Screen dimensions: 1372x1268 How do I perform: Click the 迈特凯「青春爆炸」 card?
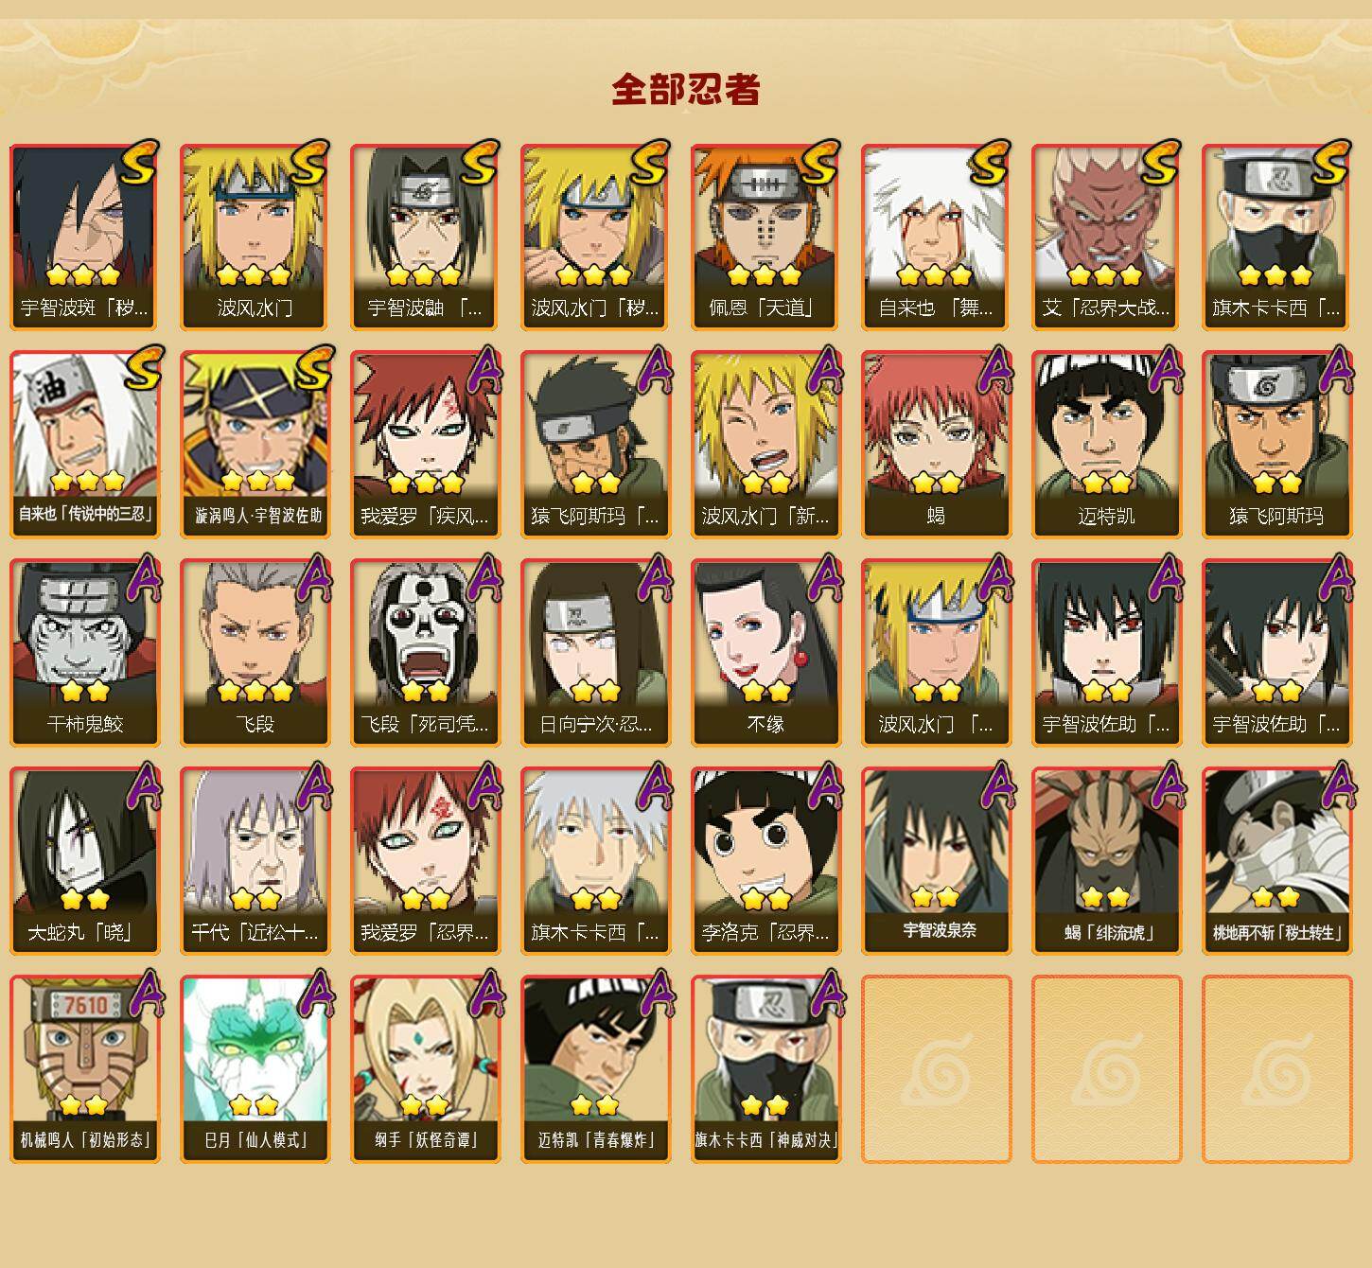(x=596, y=1069)
